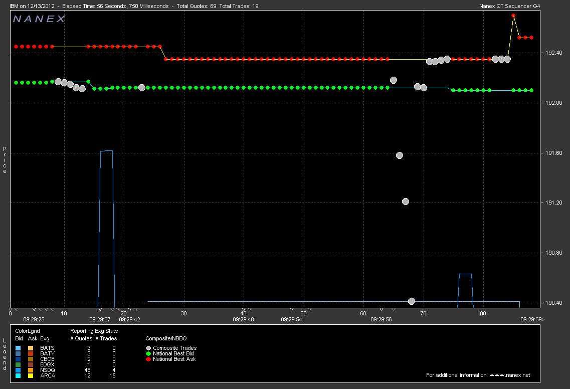Click the EDGX ask color swatch
Screen dimensions: 570x389
(x=31, y=364)
